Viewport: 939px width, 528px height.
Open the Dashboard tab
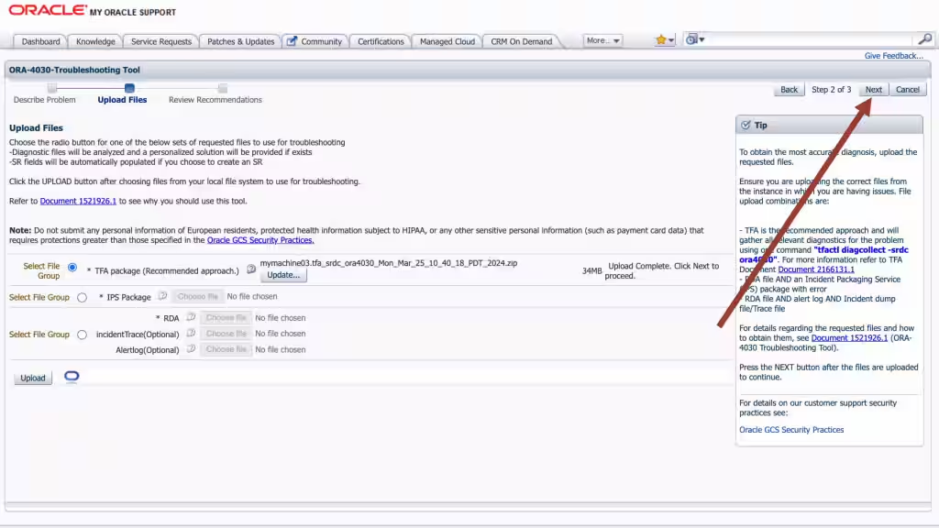40,41
